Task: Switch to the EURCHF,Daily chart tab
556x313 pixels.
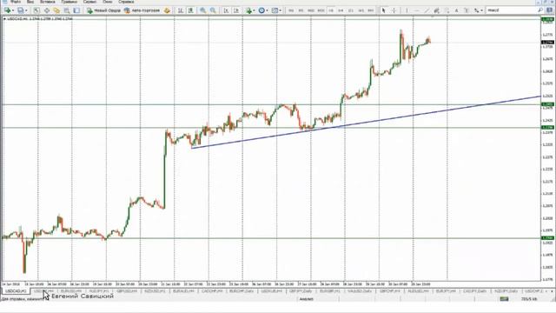Action: point(242,291)
